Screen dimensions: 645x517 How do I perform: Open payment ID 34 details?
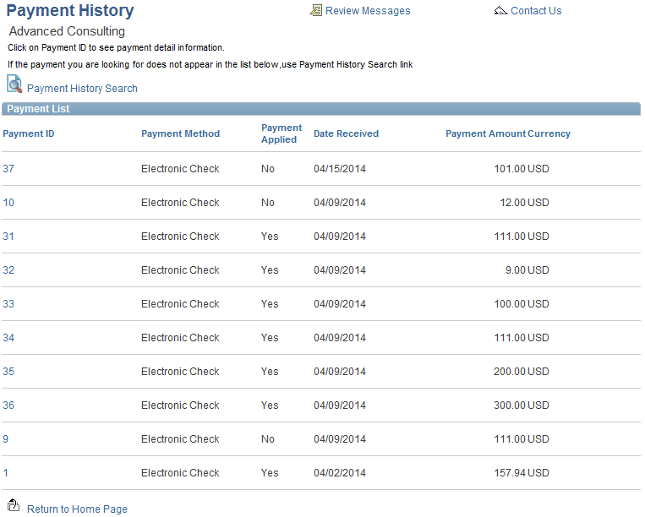click(8, 337)
